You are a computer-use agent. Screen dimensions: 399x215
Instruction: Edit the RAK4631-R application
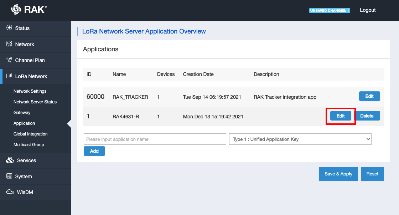click(x=341, y=116)
